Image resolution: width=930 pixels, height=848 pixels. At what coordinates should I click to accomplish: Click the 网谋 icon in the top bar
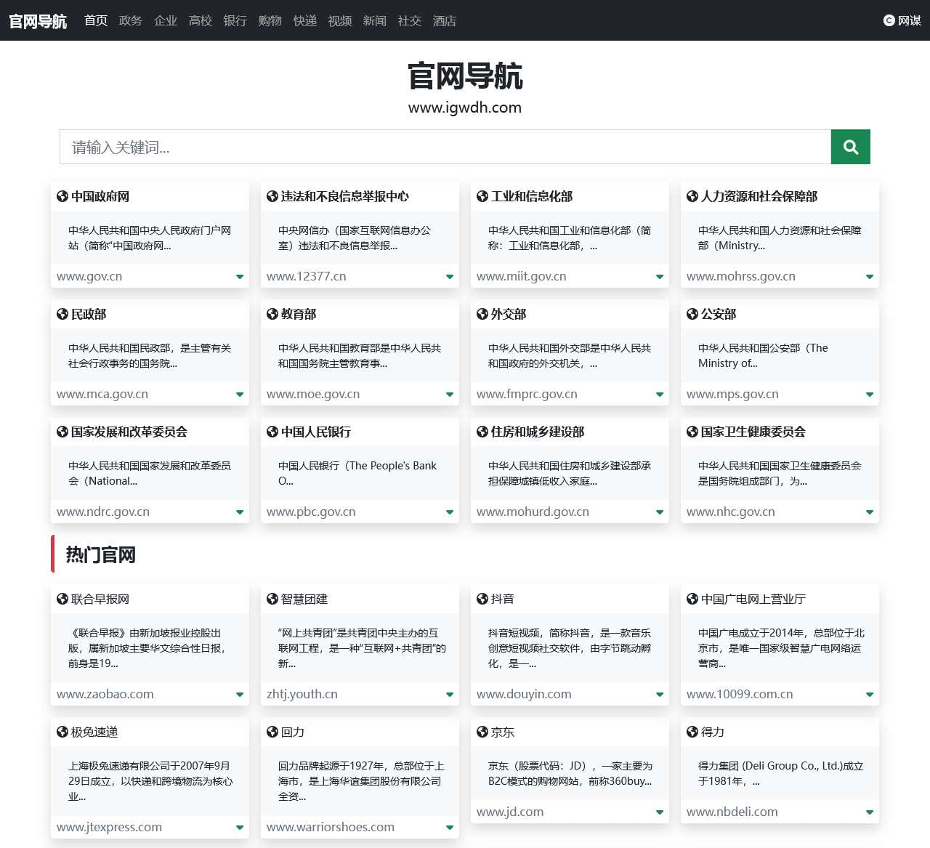coord(889,20)
